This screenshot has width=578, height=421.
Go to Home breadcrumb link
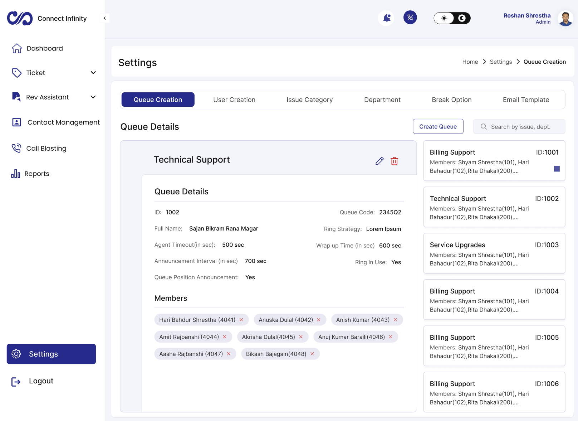click(470, 62)
